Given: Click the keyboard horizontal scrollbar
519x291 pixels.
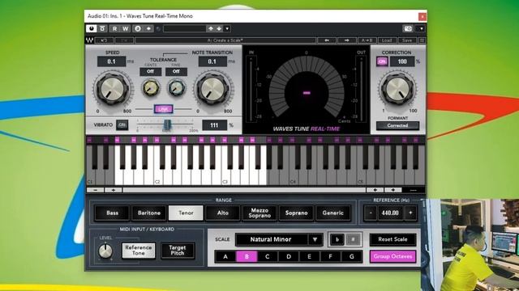Looking at the screenshot, I should (244, 190).
